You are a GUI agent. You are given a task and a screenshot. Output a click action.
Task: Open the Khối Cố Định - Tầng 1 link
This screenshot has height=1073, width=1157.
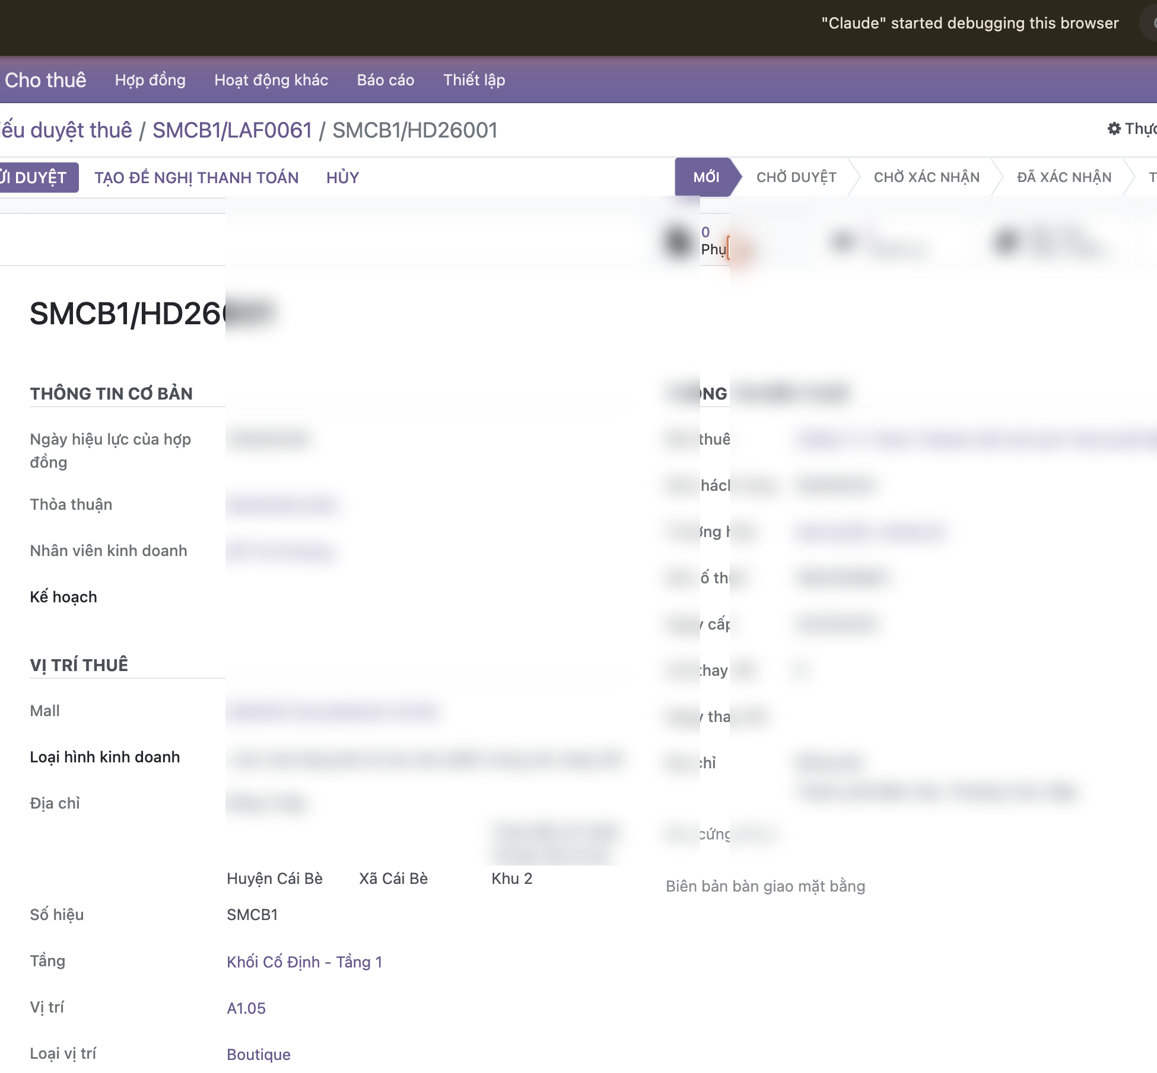click(304, 962)
